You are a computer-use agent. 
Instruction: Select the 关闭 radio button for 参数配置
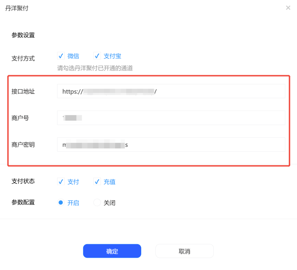(x=97, y=203)
